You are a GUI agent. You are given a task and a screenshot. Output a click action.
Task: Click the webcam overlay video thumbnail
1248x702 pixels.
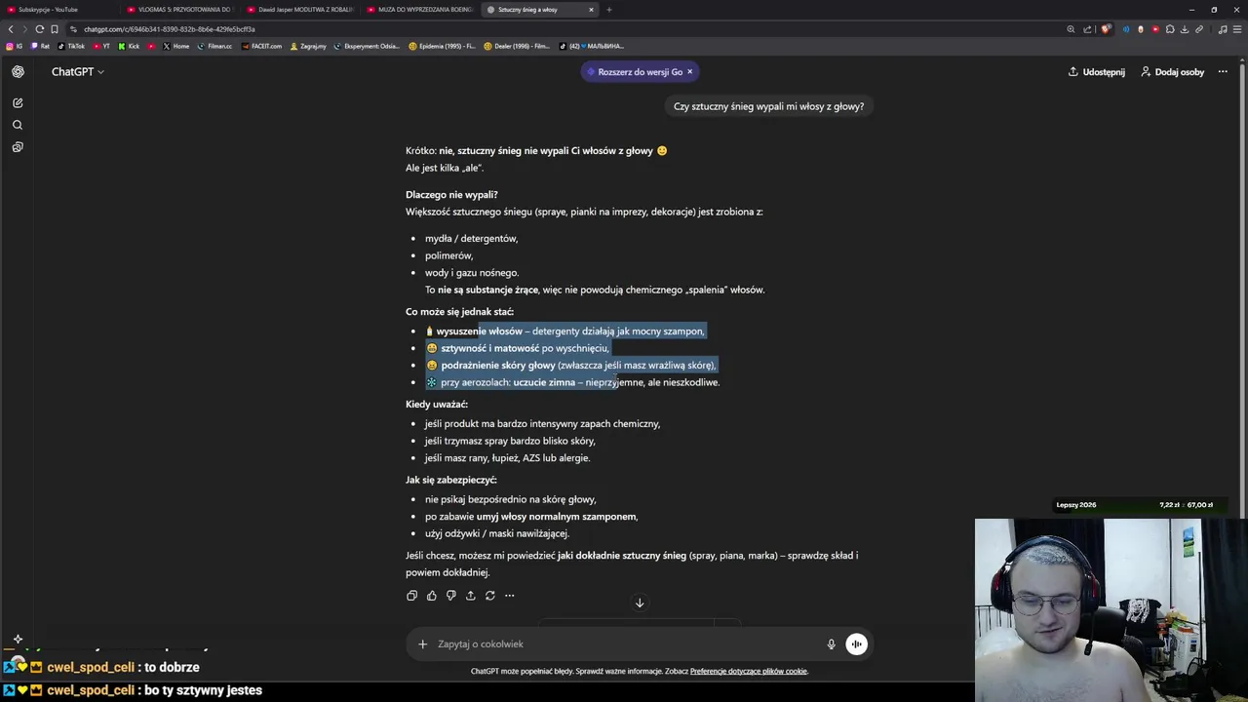click(x=1110, y=609)
